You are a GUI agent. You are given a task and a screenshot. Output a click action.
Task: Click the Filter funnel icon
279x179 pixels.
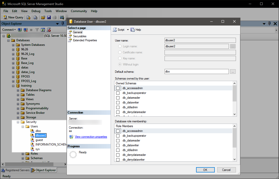tap(37, 30)
